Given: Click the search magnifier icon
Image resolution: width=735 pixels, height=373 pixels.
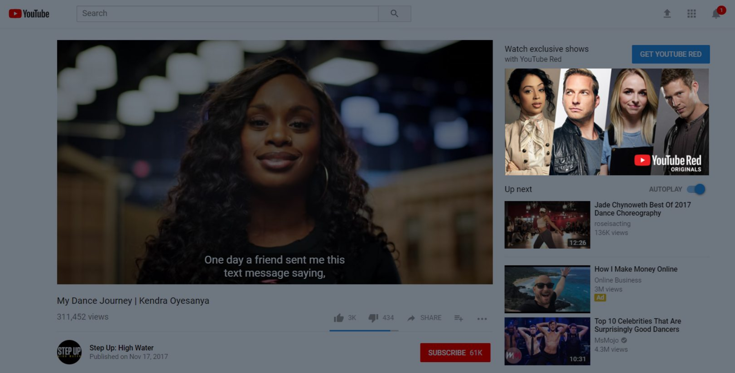Looking at the screenshot, I should (x=395, y=13).
